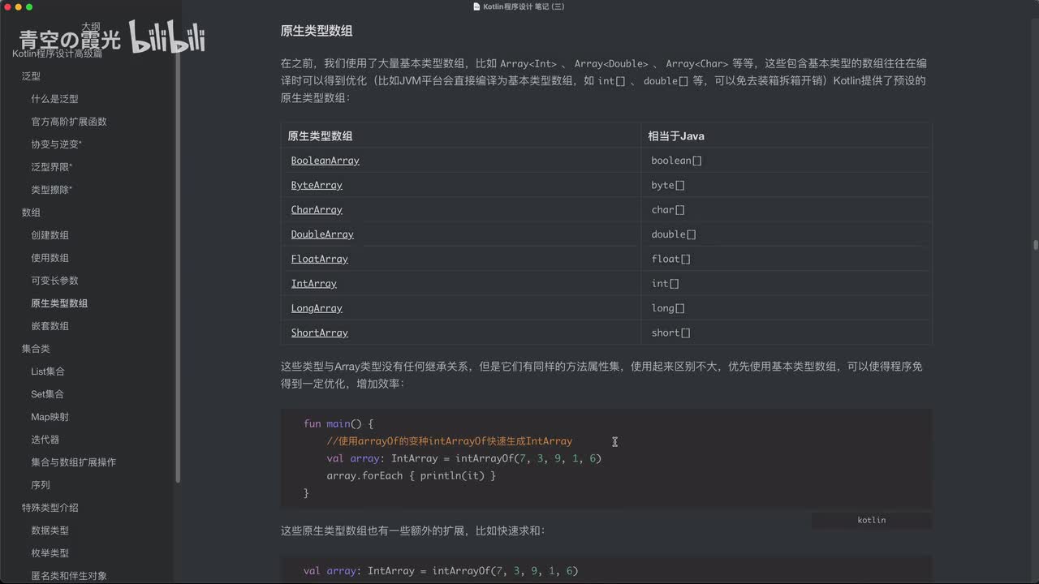Image resolution: width=1039 pixels, height=584 pixels.
Task: Go to 序列 outline entry
Action: click(41, 485)
